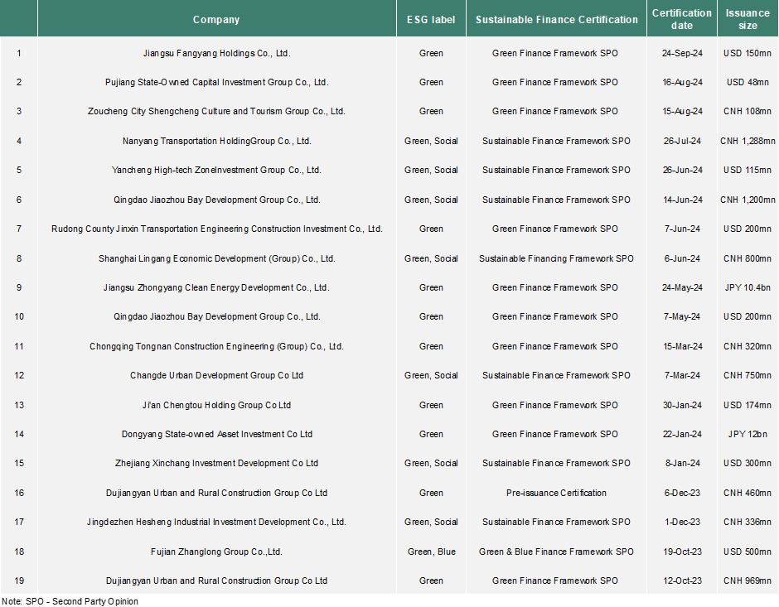Click the Issuance size column header
The width and height of the screenshot is (779, 607).
pos(748,19)
